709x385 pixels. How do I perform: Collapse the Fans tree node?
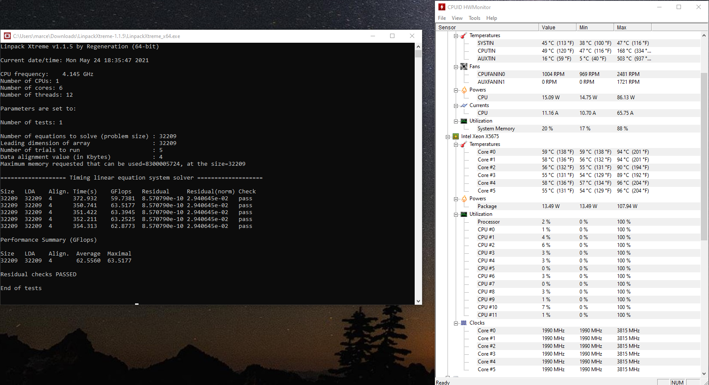[456, 66]
